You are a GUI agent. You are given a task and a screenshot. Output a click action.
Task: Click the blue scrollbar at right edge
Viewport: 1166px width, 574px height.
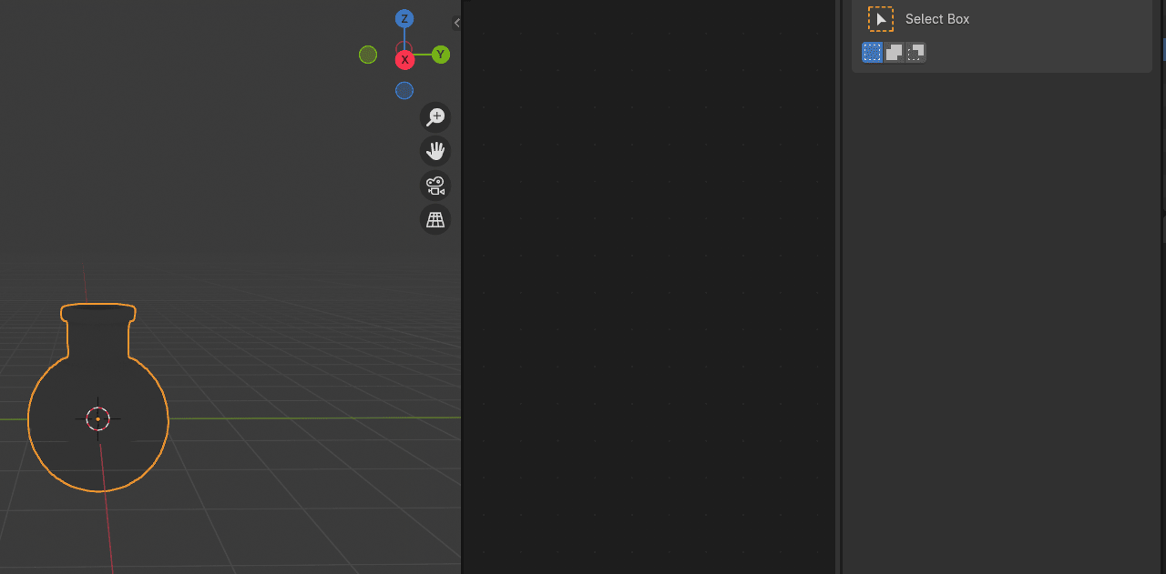coord(1163,49)
